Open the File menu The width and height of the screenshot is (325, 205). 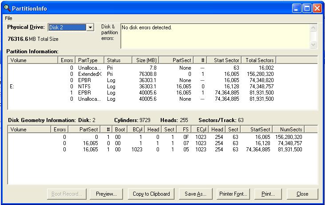pyautogui.click(x=8, y=18)
